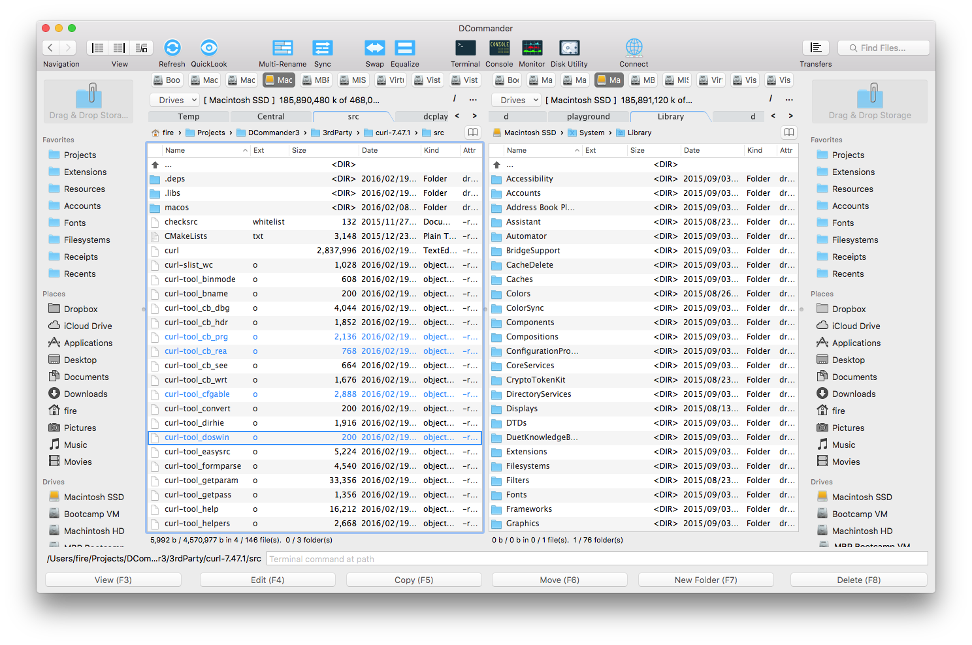Switch to brief list view mode
The image size is (972, 645).
98,48
